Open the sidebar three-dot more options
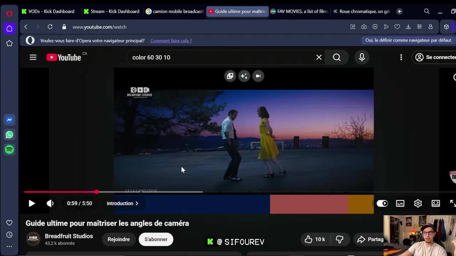Image resolution: width=456 pixels, height=256 pixels. tap(9, 246)
